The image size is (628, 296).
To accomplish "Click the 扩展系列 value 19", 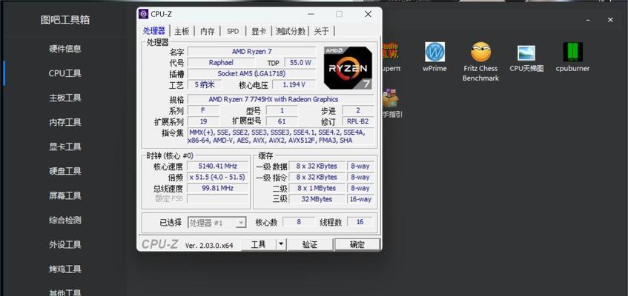I will pyautogui.click(x=203, y=121).
